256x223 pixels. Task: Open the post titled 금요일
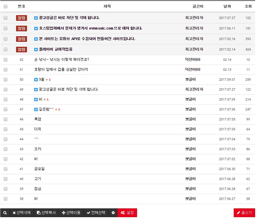[39, 169]
